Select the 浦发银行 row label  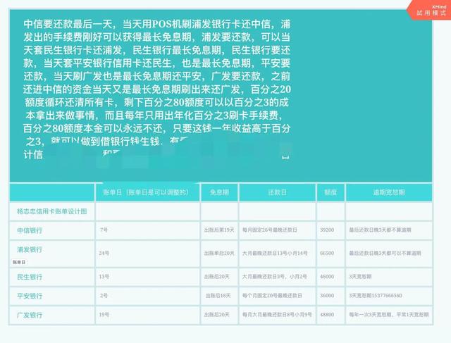point(30,249)
